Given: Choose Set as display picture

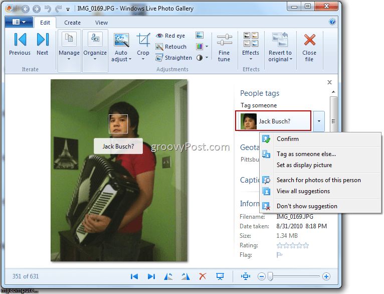Looking at the screenshot, I should (320, 165).
